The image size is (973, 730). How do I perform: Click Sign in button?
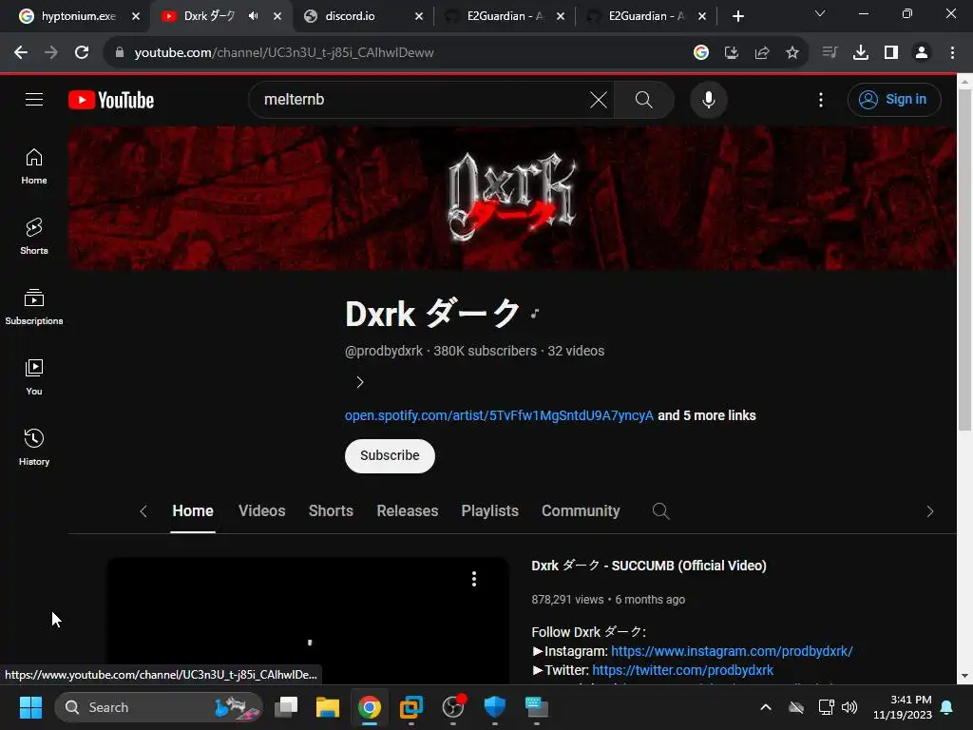point(894,99)
